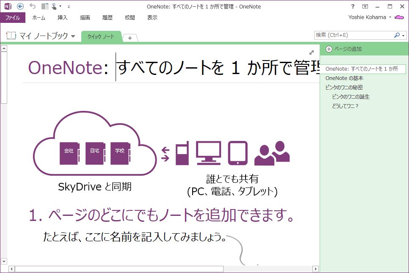Click the vertical scrollbar up arrow
Image resolution: width=409 pixels, height=273 pixels.
(4, 48)
